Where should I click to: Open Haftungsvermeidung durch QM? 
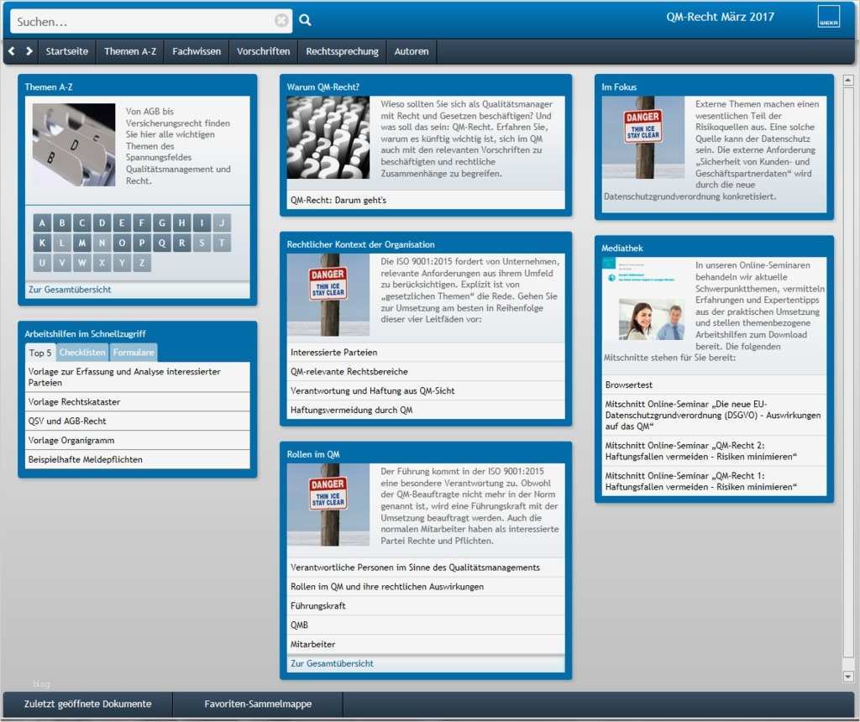(x=426, y=410)
